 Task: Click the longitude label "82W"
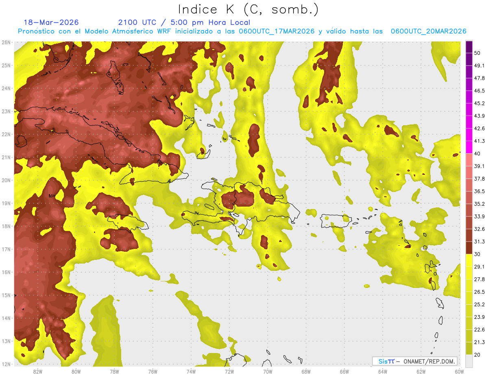click(x=38, y=372)
